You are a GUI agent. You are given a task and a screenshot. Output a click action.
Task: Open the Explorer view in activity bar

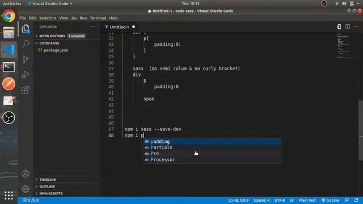pyautogui.click(x=26, y=29)
